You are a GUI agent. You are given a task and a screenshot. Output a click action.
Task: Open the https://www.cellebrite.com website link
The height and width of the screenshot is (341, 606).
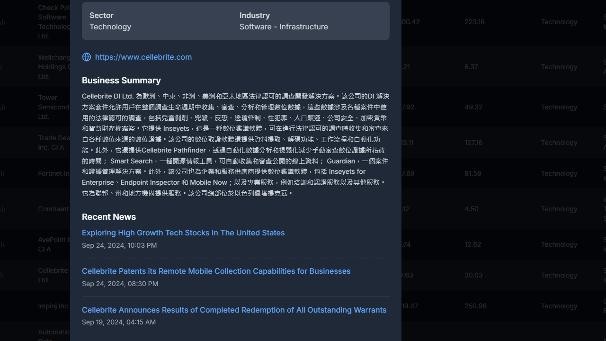click(143, 57)
